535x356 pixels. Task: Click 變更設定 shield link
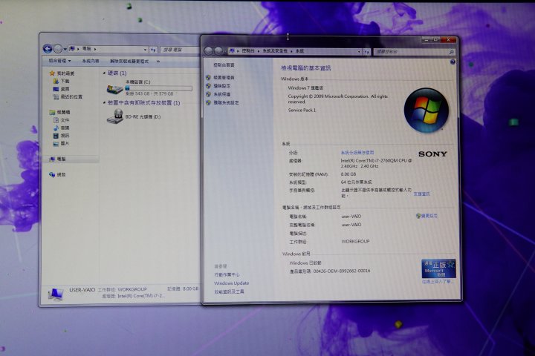coord(427,216)
